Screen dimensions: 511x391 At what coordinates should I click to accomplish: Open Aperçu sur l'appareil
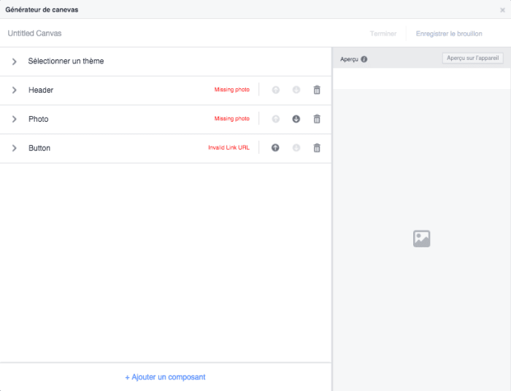pyautogui.click(x=473, y=58)
